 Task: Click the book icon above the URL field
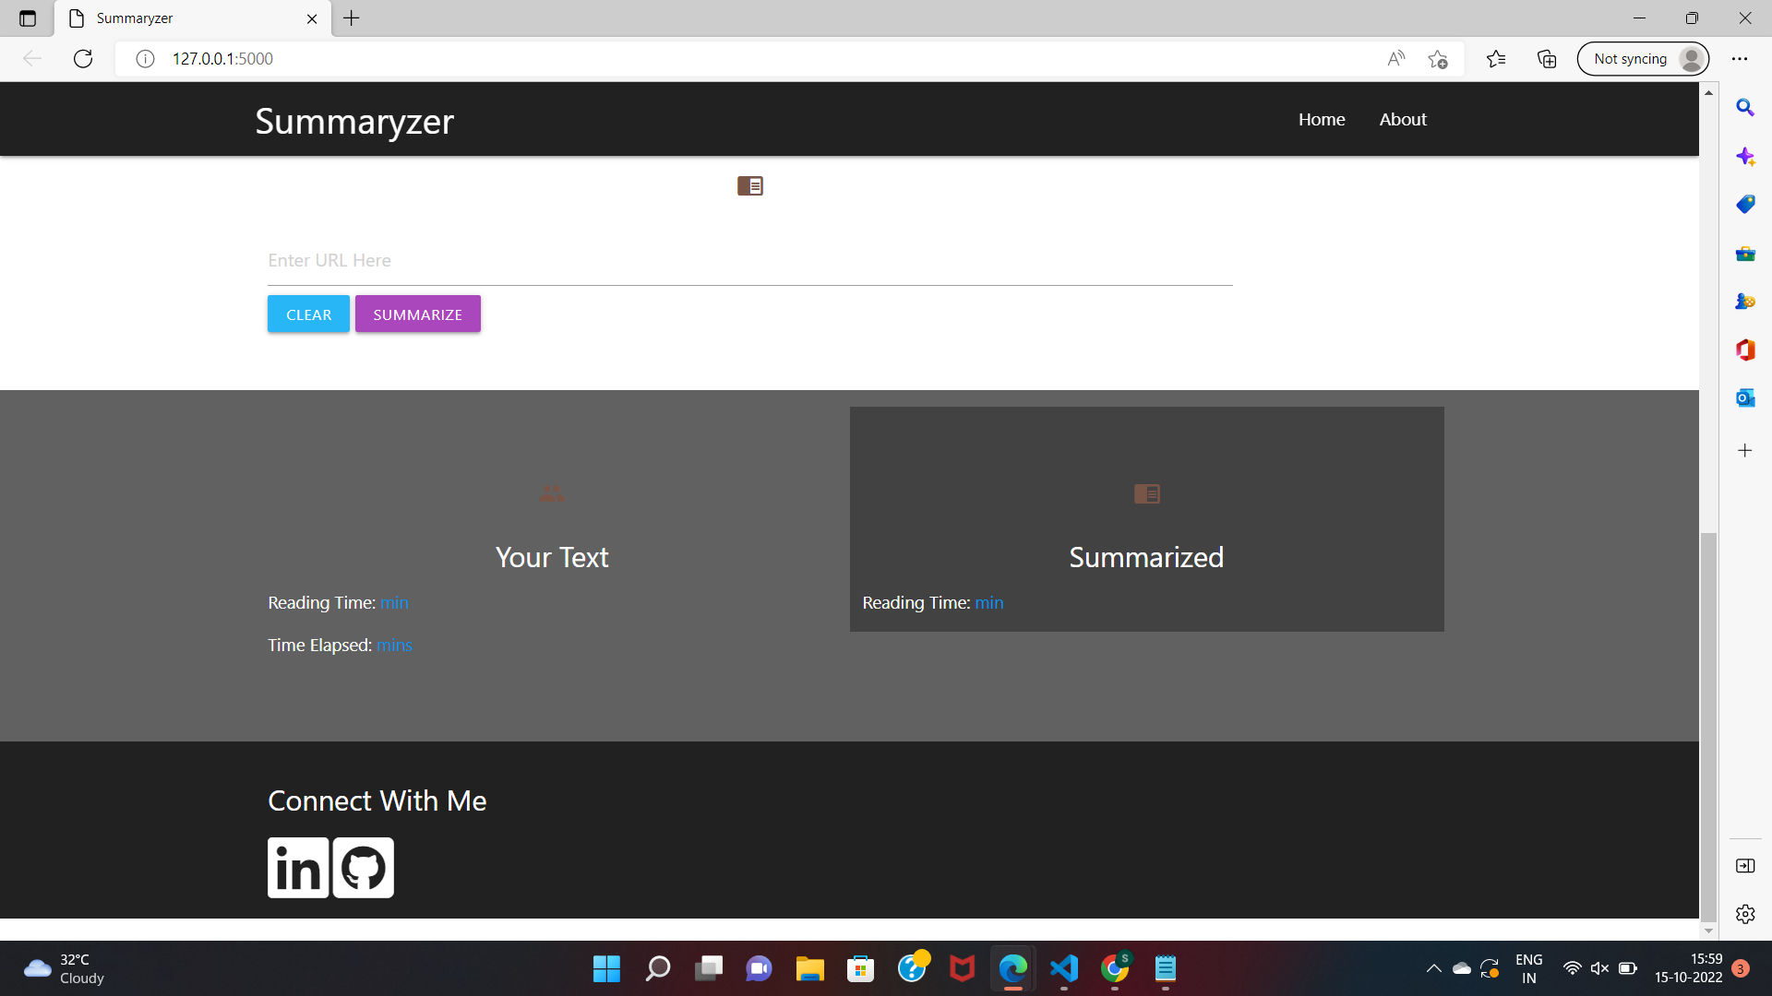click(x=750, y=185)
